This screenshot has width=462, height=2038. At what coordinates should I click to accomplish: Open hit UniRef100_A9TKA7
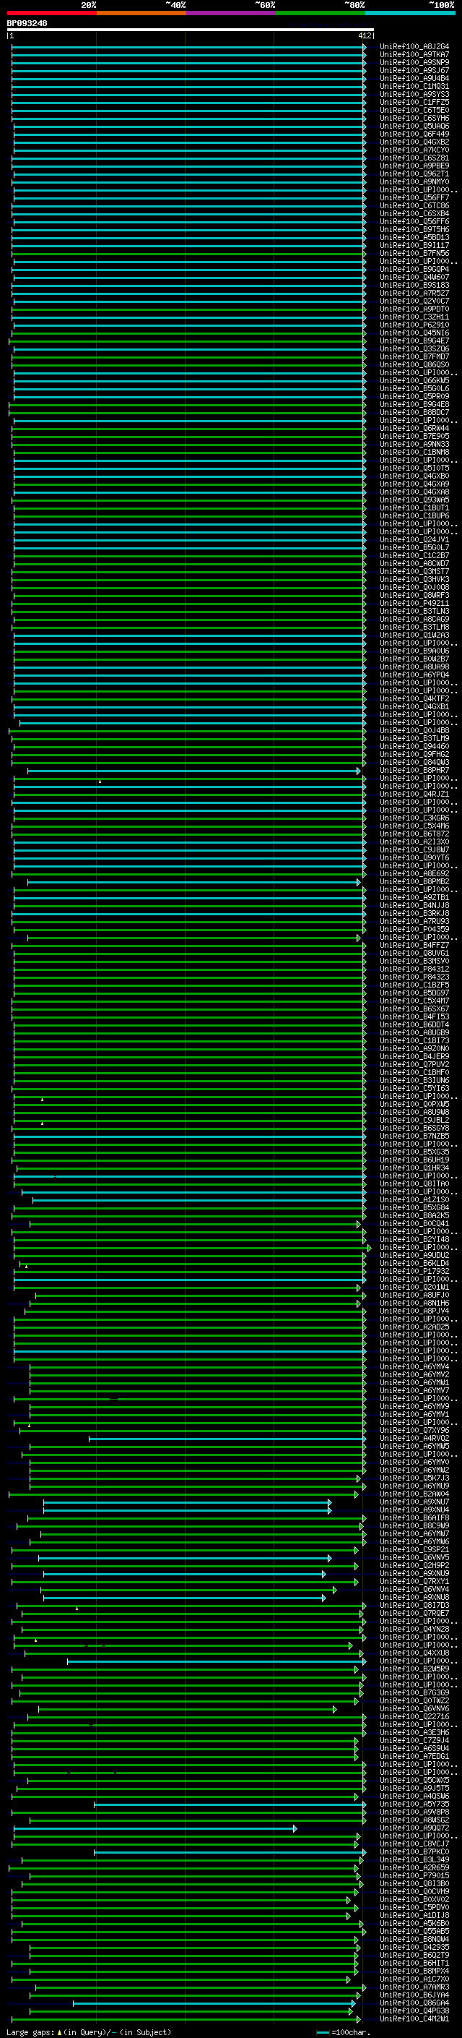[x=414, y=55]
